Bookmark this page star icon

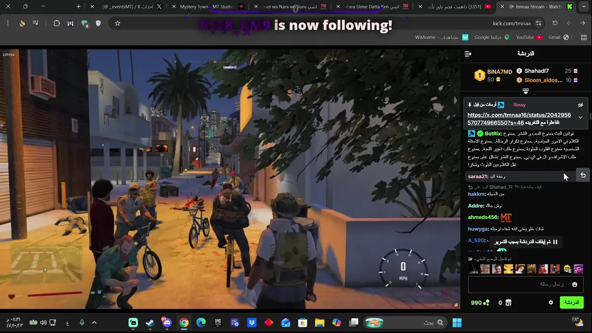point(117,23)
